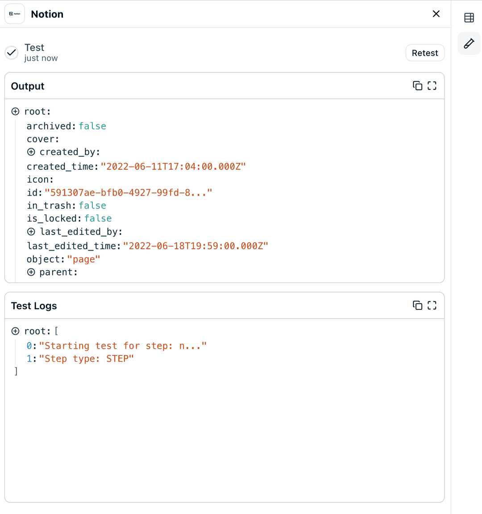This screenshot has height=514, width=482.
Task: Expand the root node in Output
Action: pos(15,111)
